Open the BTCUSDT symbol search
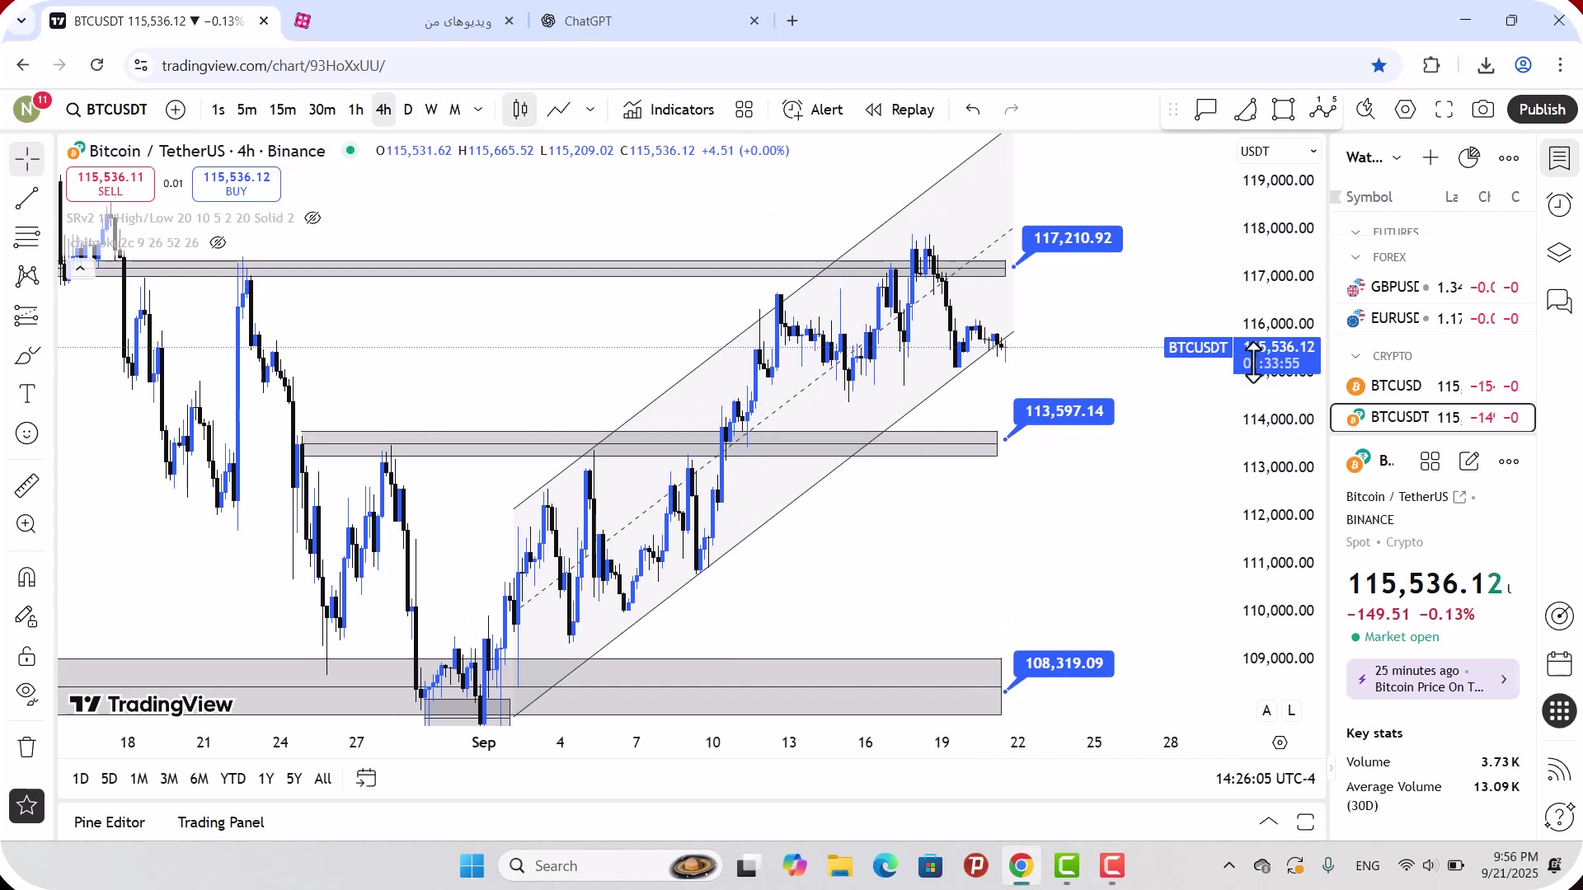1583x890 pixels. pos(108,110)
